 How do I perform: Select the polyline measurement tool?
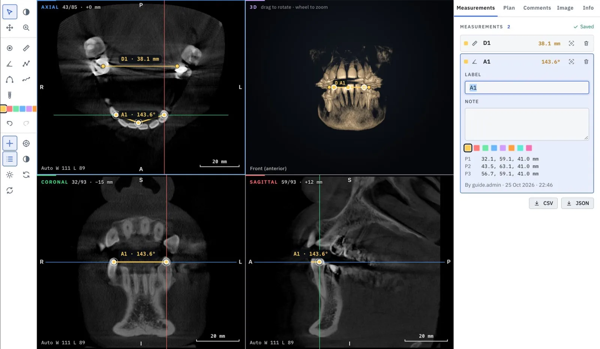tap(26, 64)
